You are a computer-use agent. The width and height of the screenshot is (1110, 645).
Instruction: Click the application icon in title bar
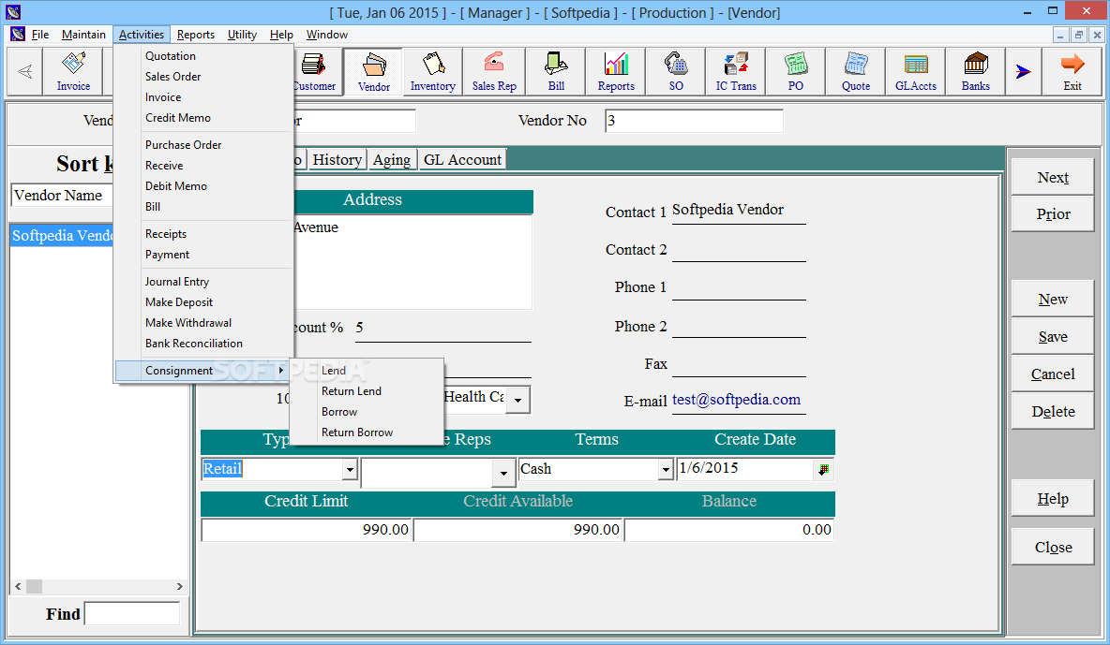13,12
